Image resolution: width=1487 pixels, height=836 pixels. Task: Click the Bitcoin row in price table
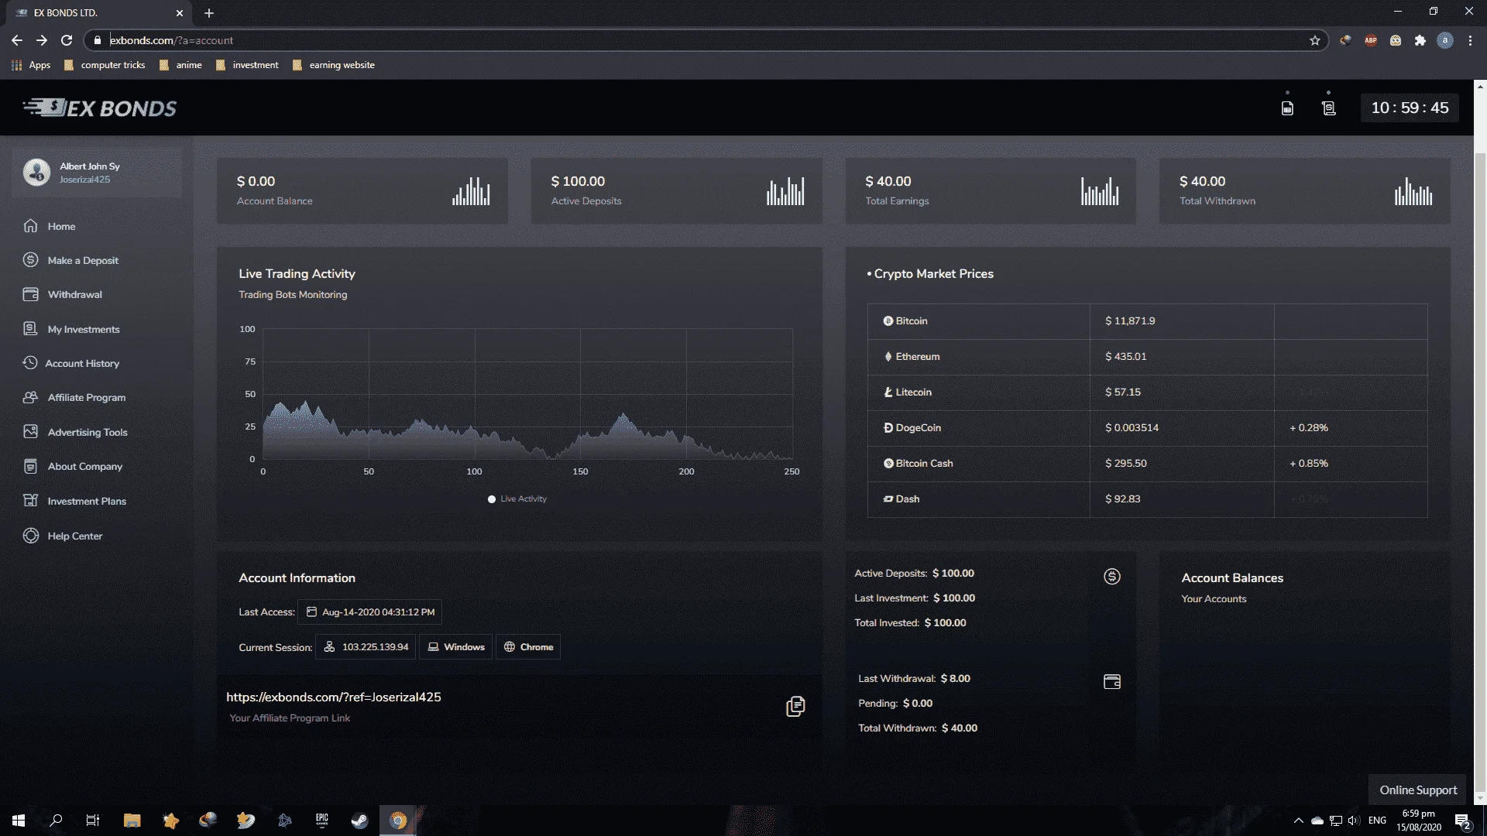(x=1147, y=321)
